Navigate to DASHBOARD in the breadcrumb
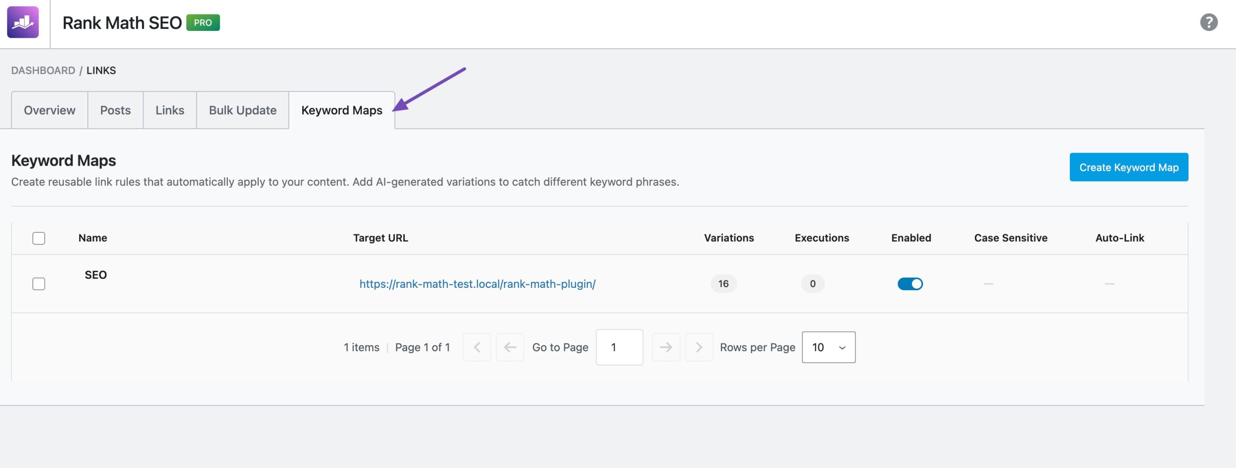Viewport: 1236px width, 468px height. tap(43, 70)
